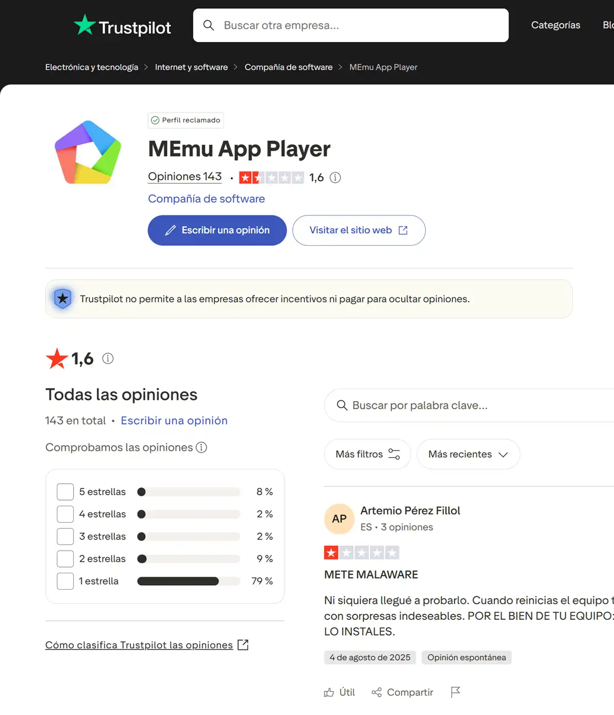
Task: Open the Categorías menu
Action: point(555,25)
